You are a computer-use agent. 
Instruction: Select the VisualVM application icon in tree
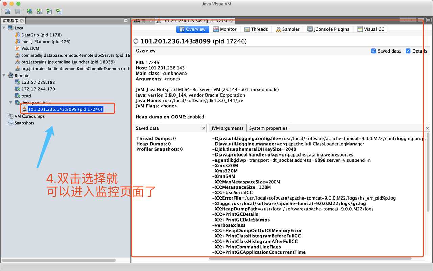(17, 48)
